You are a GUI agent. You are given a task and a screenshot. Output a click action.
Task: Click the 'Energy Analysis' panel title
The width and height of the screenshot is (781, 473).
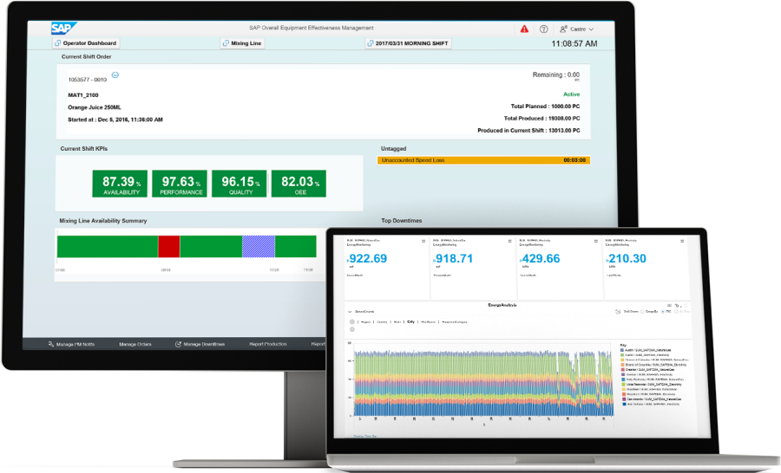pos(502,305)
